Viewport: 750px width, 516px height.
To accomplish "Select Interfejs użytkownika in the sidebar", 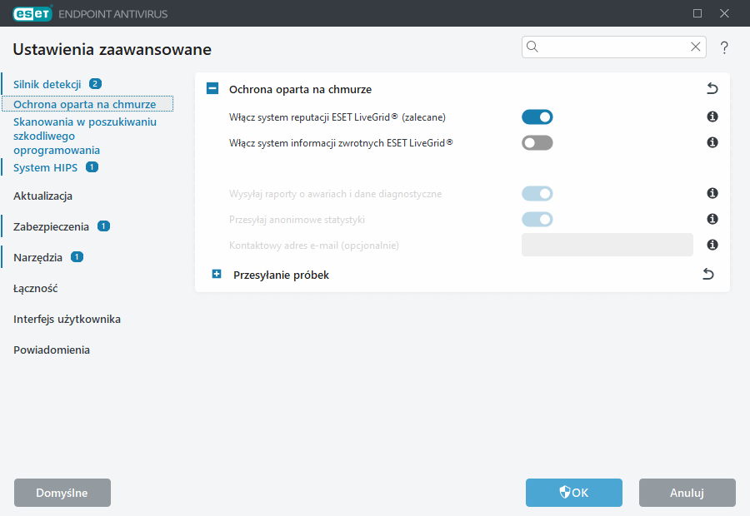I will click(x=67, y=319).
